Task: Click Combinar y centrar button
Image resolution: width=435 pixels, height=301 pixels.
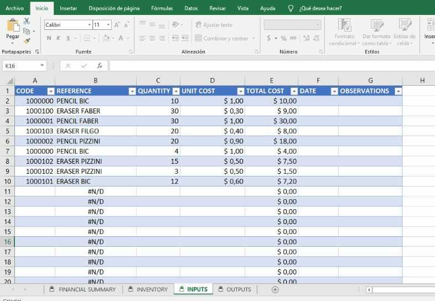Action: pos(222,38)
